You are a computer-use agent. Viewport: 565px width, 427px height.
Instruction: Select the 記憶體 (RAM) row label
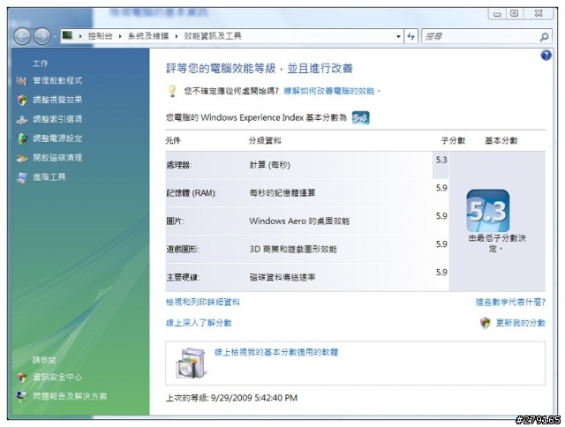pos(192,193)
